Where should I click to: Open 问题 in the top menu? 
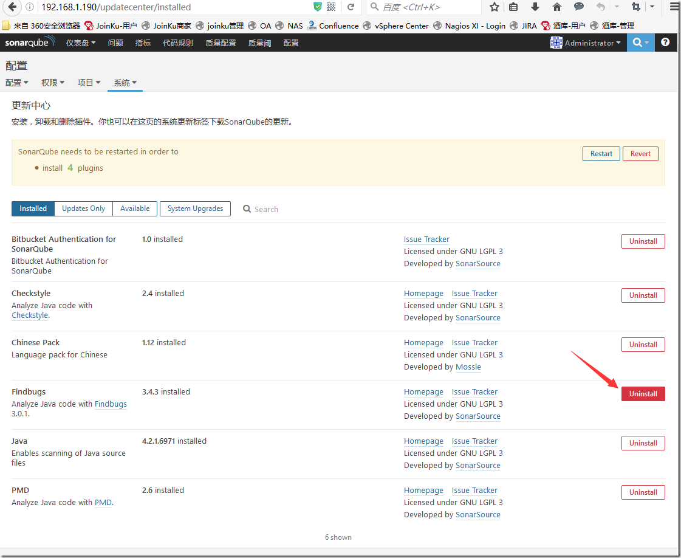coord(115,43)
